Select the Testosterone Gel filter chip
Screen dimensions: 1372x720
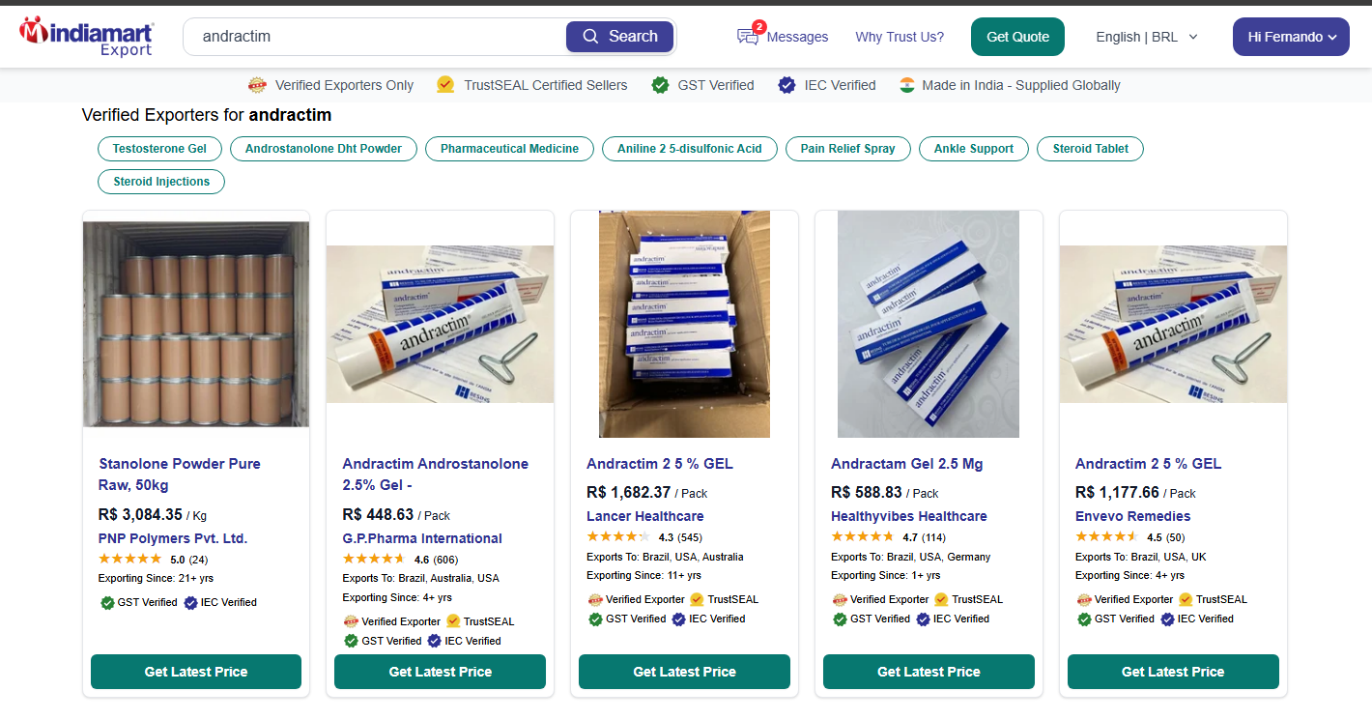pyautogui.click(x=159, y=149)
